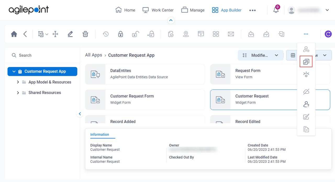
Task: Select the Information tab
Action: (100, 134)
